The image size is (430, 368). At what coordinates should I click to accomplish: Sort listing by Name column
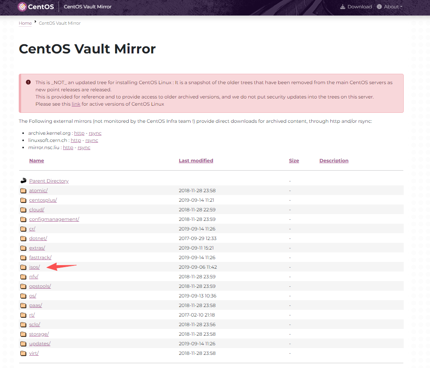37,161
